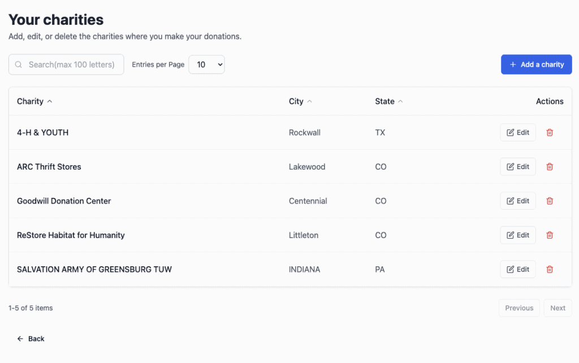Edit the ARC Thrift Stores entry
Viewport: 579px width, 363px height.
[x=517, y=167]
